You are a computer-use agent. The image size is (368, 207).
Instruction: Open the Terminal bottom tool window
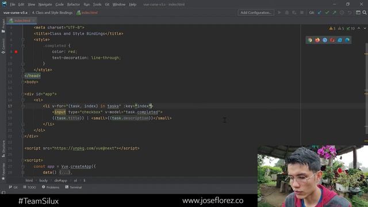pos(74,187)
